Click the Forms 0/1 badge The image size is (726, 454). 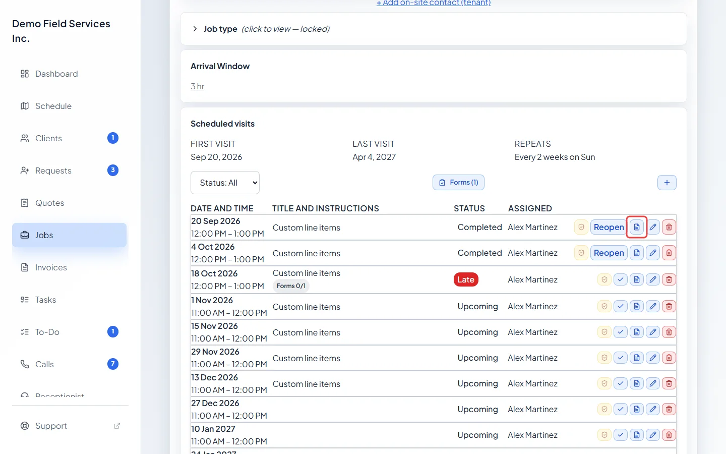coord(291,286)
